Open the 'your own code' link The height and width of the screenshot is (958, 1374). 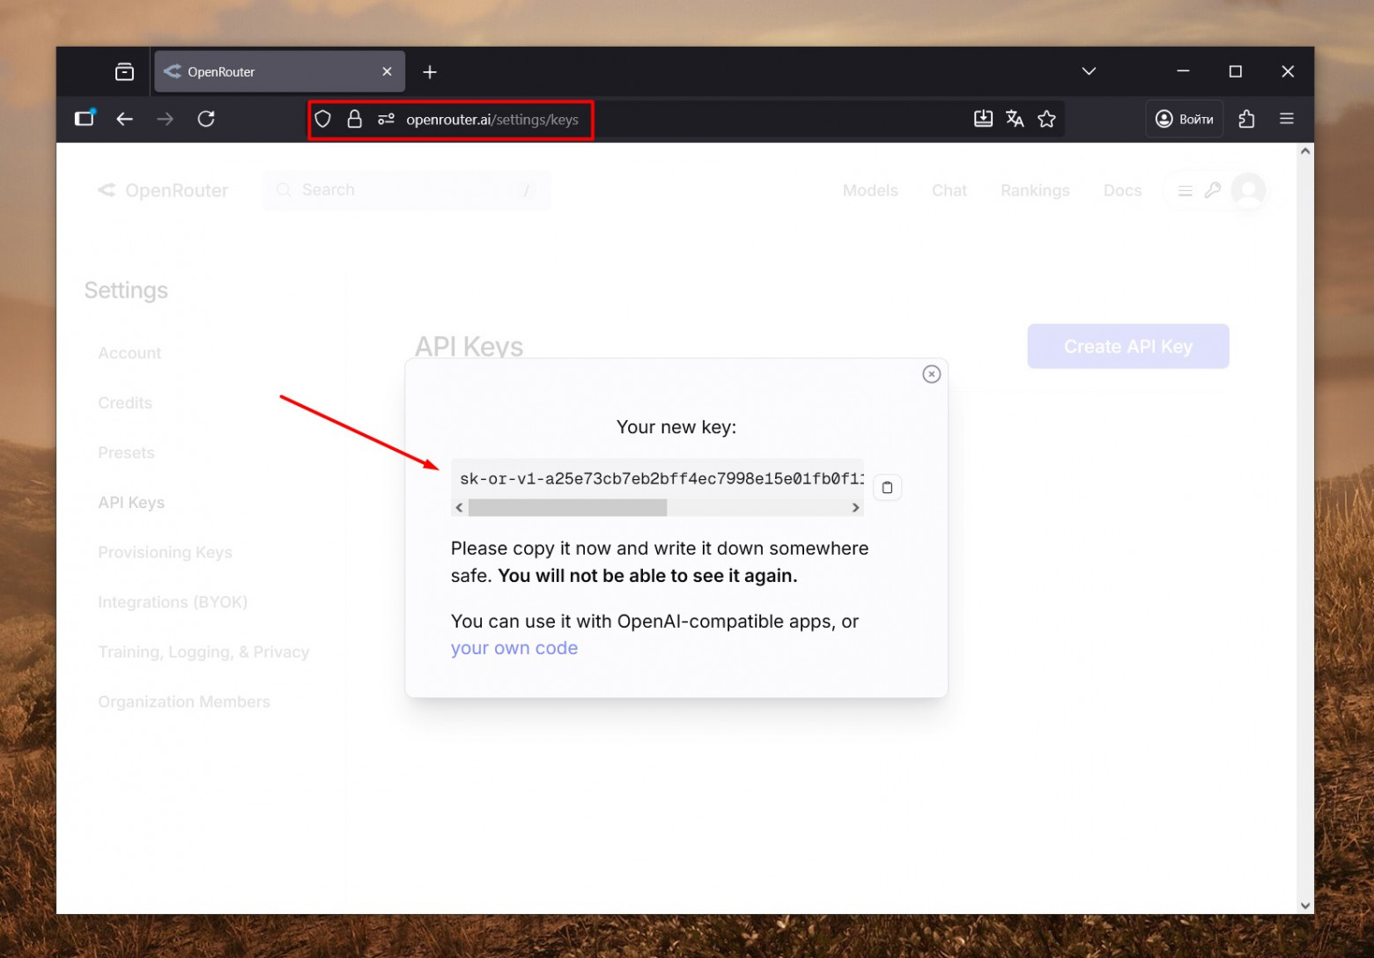pyautogui.click(x=513, y=647)
